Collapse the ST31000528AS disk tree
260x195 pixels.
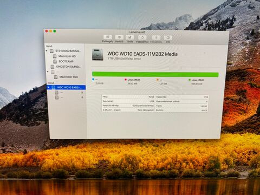click(47, 51)
